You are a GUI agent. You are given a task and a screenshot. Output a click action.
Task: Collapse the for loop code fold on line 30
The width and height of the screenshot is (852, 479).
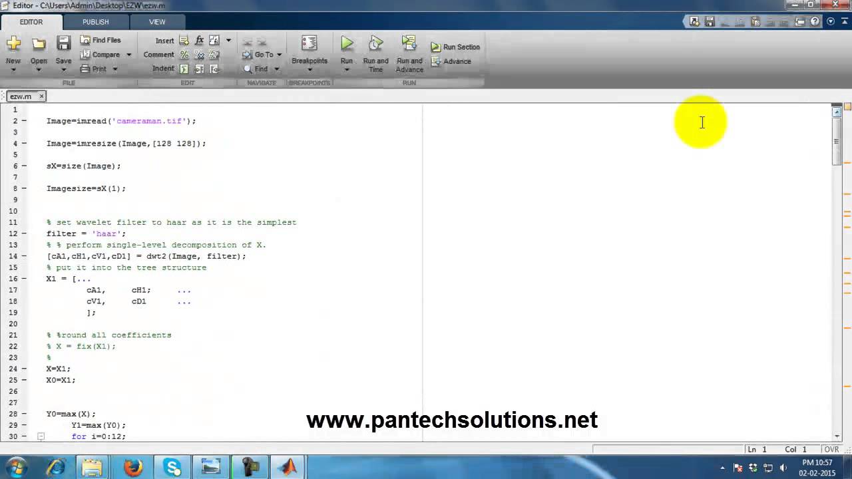coord(41,436)
